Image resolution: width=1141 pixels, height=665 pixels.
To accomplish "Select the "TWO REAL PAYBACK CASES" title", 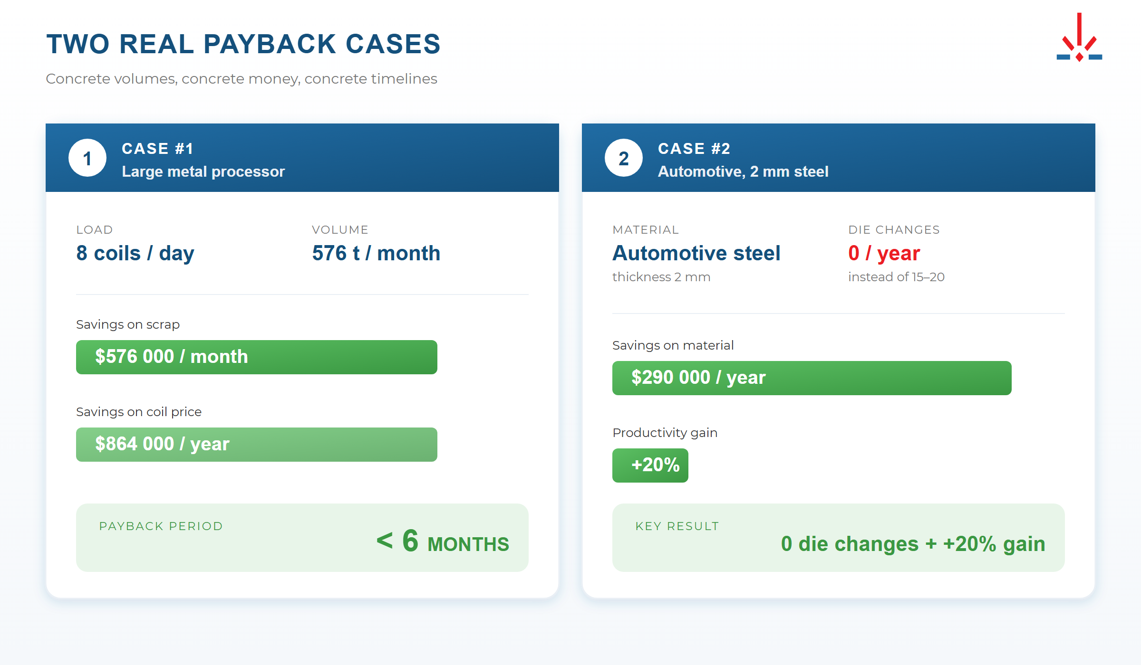I will pos(243,44).
